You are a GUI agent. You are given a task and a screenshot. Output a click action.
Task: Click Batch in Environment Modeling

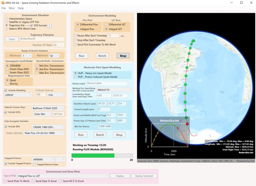pos(102,56)
